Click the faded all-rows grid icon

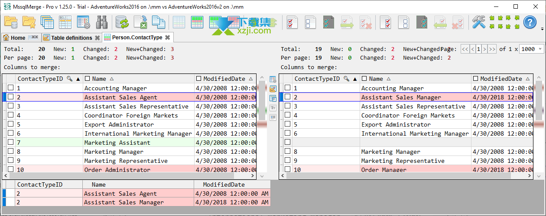click(179, 22)
